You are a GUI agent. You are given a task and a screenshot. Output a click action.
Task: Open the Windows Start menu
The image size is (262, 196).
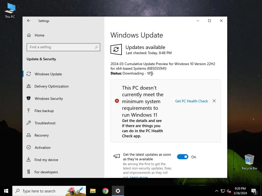(x=6, y=191)
